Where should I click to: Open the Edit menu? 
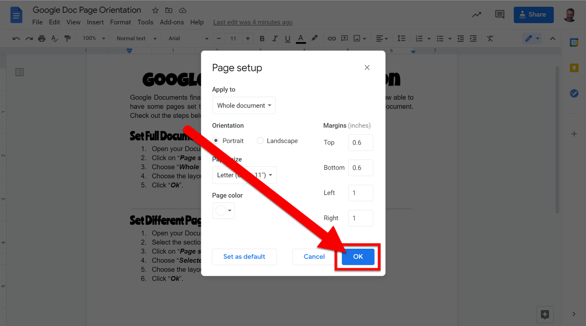click(54, 22)
